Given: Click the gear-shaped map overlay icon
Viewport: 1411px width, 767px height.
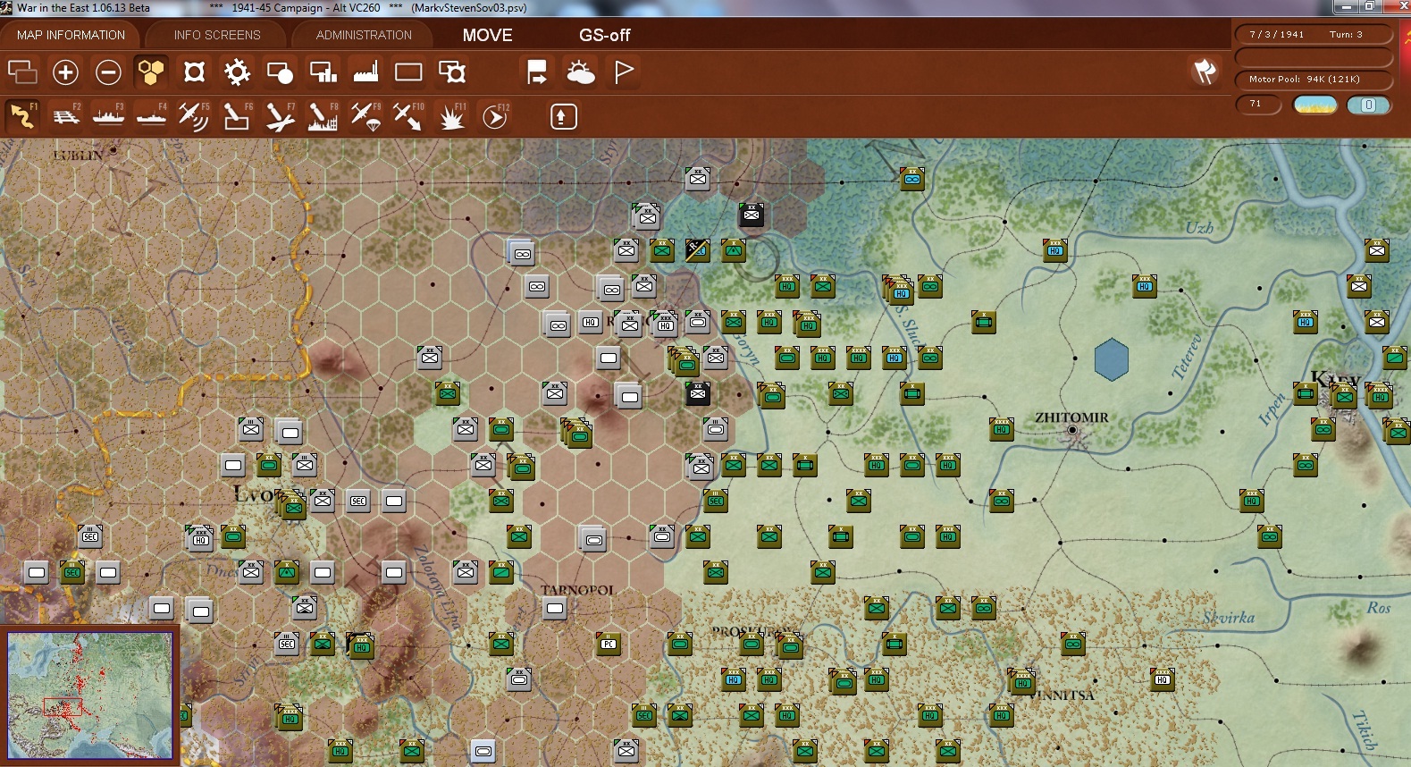Looking at the screenshot, I should pos(237,72).
